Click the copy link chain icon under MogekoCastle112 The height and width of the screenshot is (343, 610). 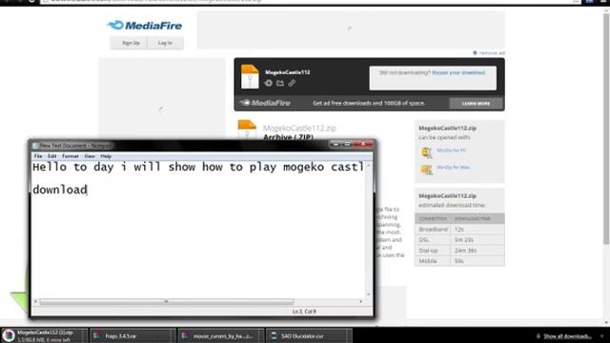[292, 83]
